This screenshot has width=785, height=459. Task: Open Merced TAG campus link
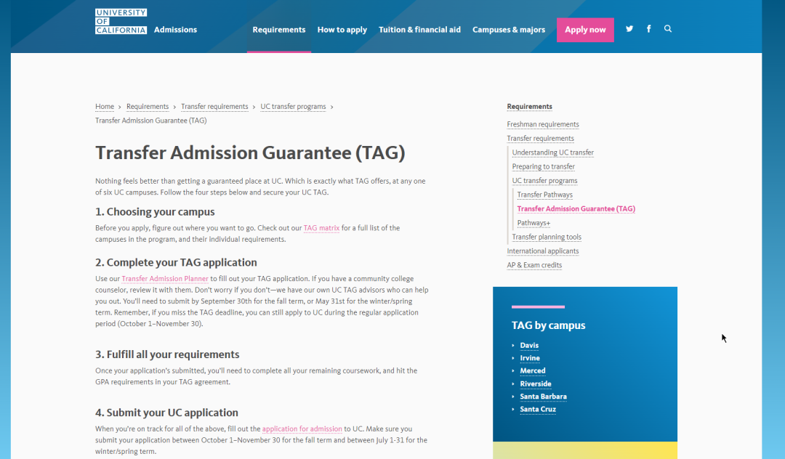pyautogui.click(x=533, y=371)
